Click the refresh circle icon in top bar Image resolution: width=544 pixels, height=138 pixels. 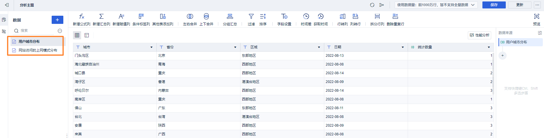click(372, 5)
